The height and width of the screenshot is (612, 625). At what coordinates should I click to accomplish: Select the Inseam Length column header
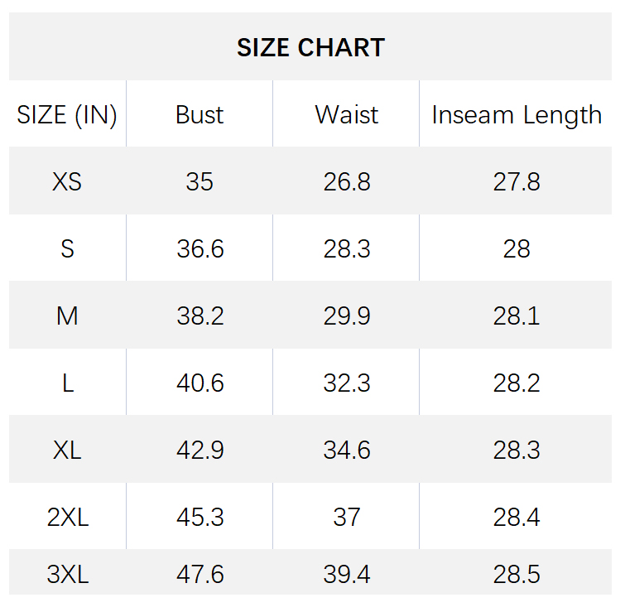click(517, 115)
